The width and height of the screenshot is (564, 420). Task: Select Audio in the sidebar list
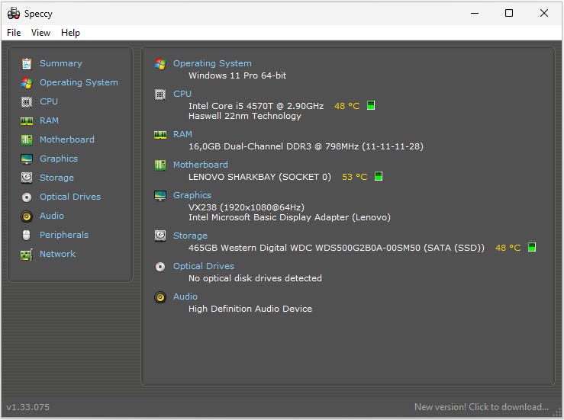click(52, 216)
